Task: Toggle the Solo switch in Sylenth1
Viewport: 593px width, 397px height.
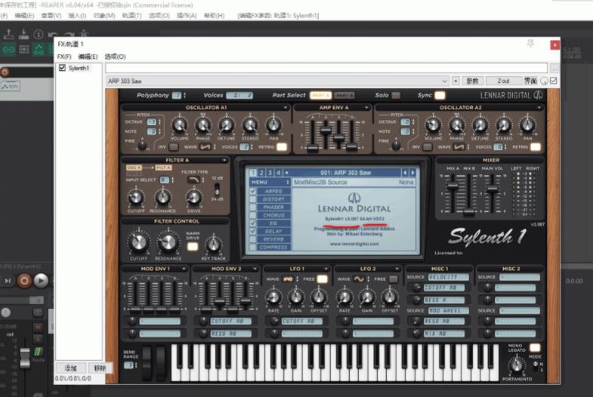Action: coord(396,95)
